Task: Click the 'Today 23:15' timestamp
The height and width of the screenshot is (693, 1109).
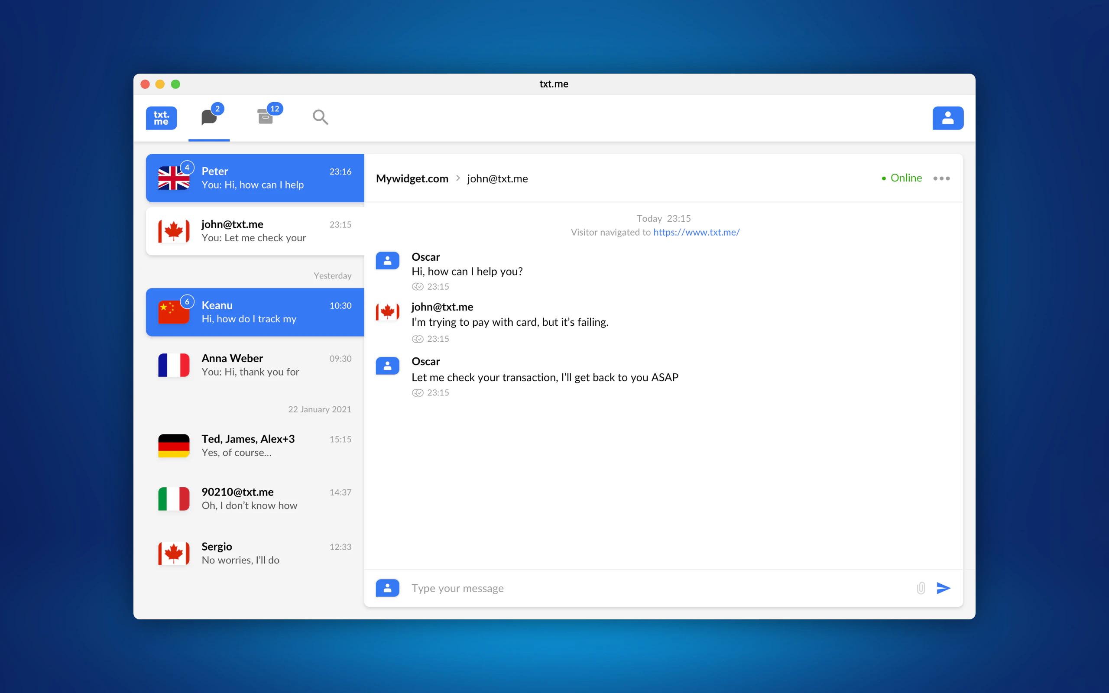Action: tap(663, 218)
